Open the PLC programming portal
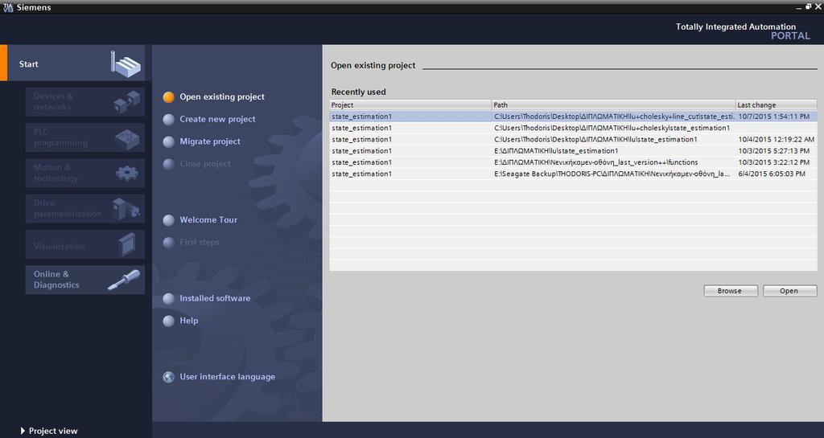Viewport: 824px width, 438px height. pos(85,137)
